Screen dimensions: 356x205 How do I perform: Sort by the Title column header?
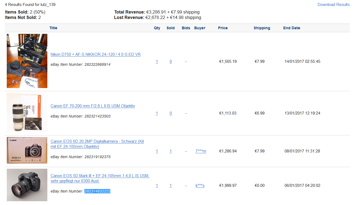pyautogui.click(x=53, y=28)
